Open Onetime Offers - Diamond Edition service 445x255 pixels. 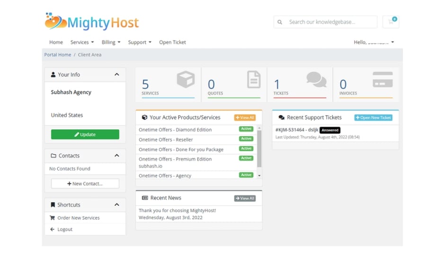[175, 129]
